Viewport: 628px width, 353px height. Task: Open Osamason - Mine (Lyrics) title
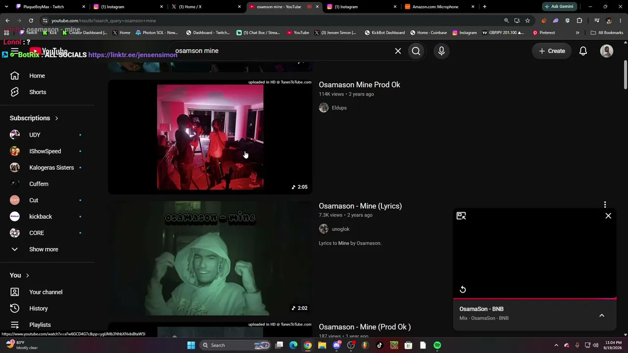(x=360, y=206)
